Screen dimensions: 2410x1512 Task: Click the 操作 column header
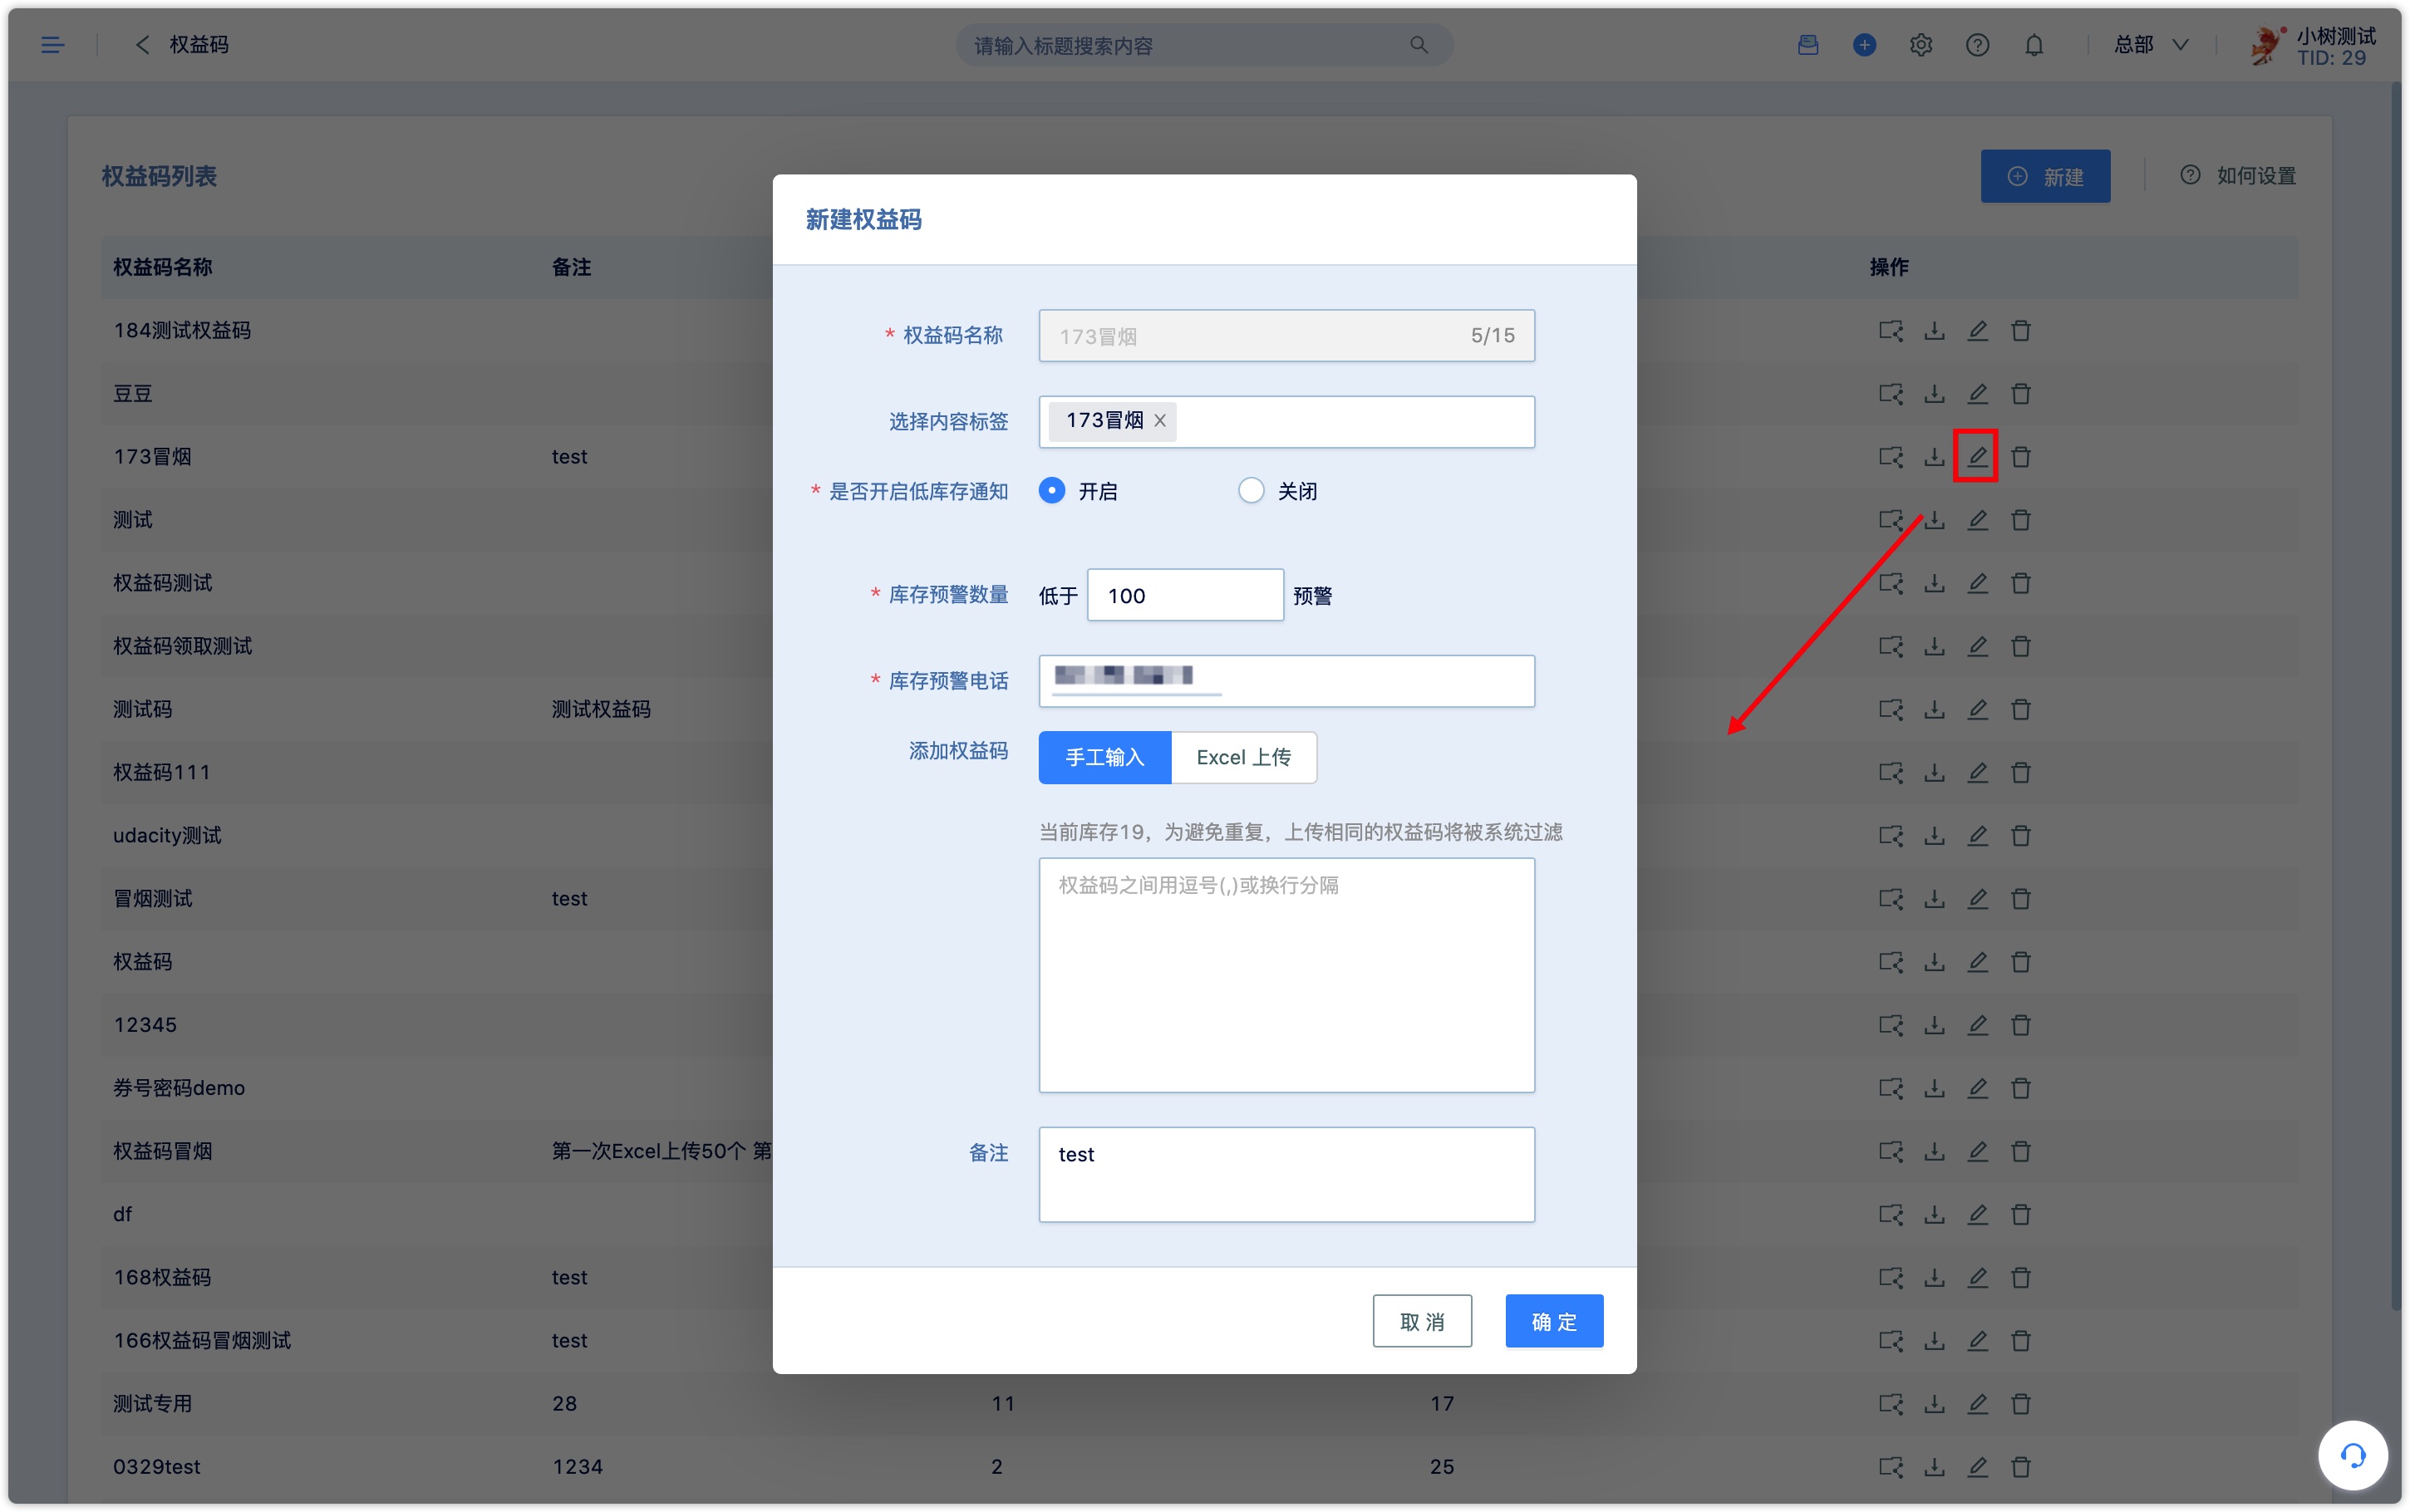pyautogui.click(x=1888, y=267)
